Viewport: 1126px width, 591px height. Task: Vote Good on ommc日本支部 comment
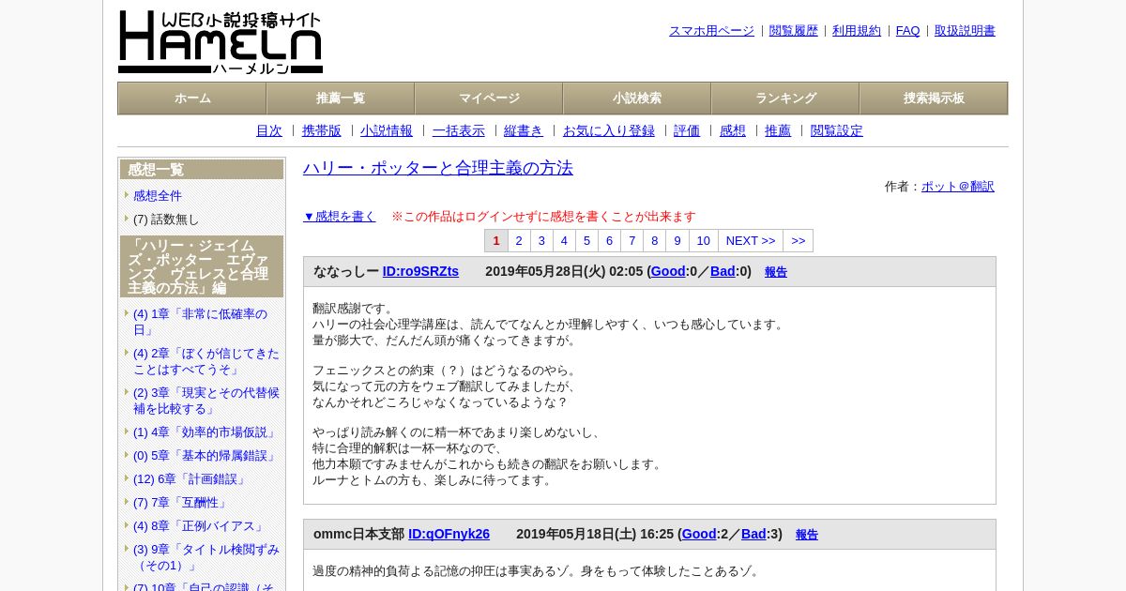[699, 535]
